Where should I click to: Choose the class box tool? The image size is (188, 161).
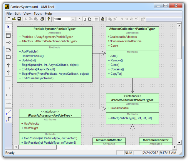pyautogui.click(x=9, y=36)
